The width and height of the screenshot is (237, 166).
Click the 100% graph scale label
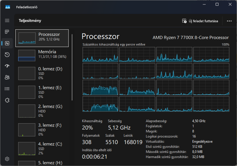click(x=225, y=44)
